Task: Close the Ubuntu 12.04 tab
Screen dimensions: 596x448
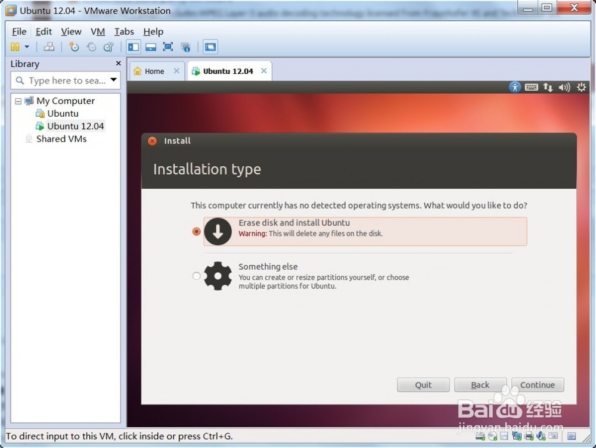Action: tap(264, 71)
